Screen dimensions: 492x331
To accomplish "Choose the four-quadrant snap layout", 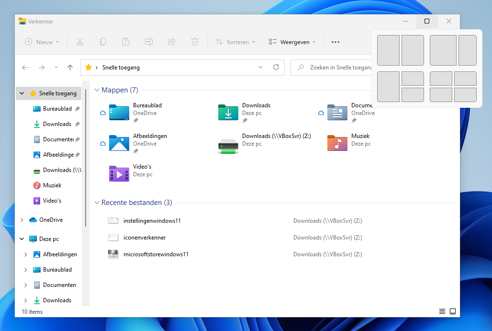I will click(x=453, y=87).
